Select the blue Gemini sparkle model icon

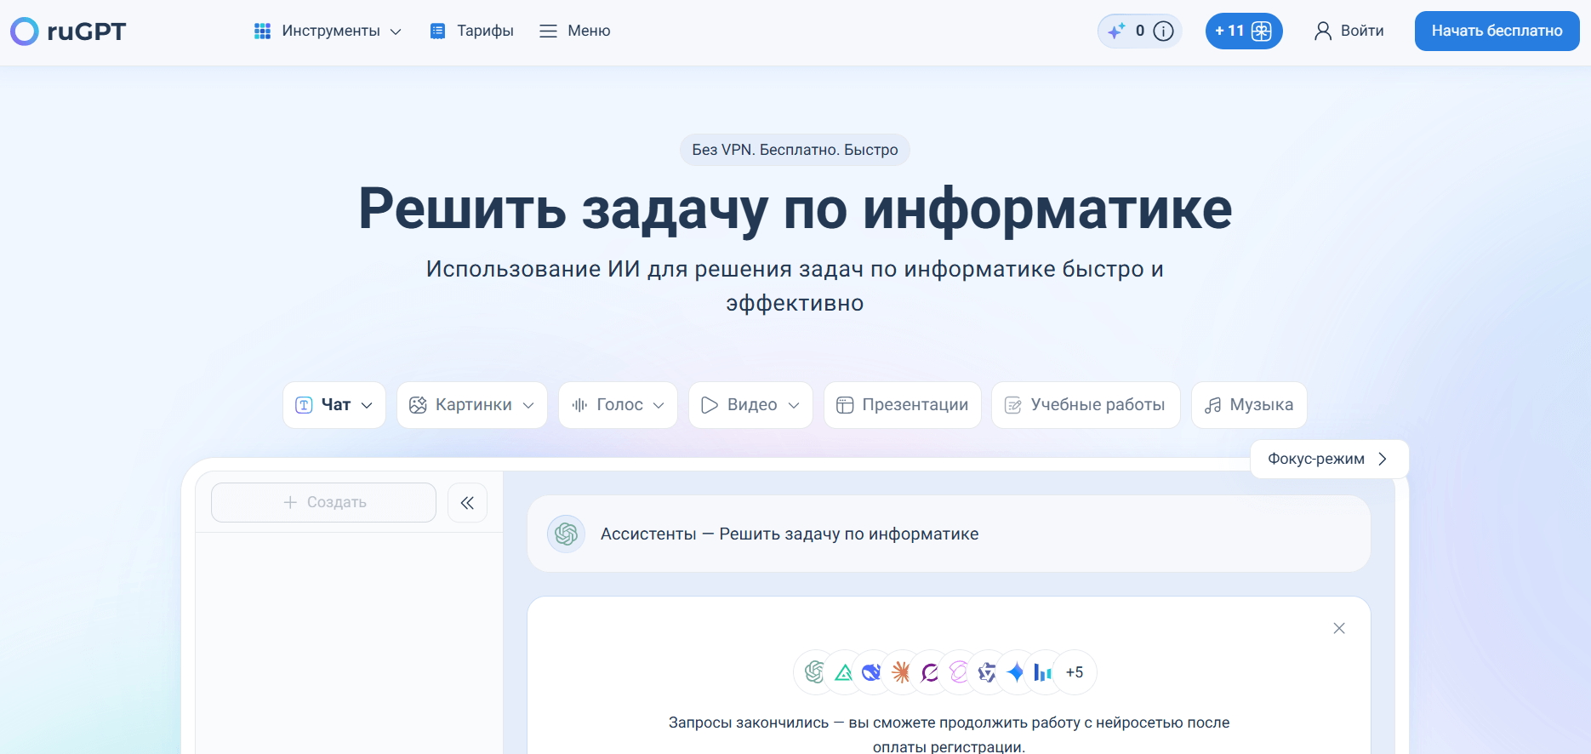1015,672
